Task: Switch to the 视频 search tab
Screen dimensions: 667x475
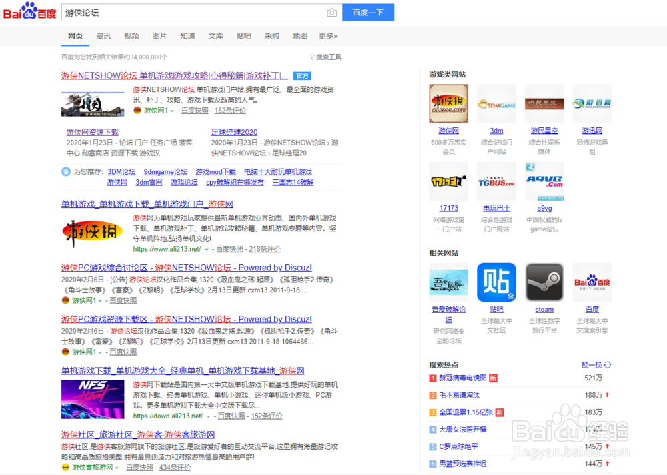Action: coord(131,35)
